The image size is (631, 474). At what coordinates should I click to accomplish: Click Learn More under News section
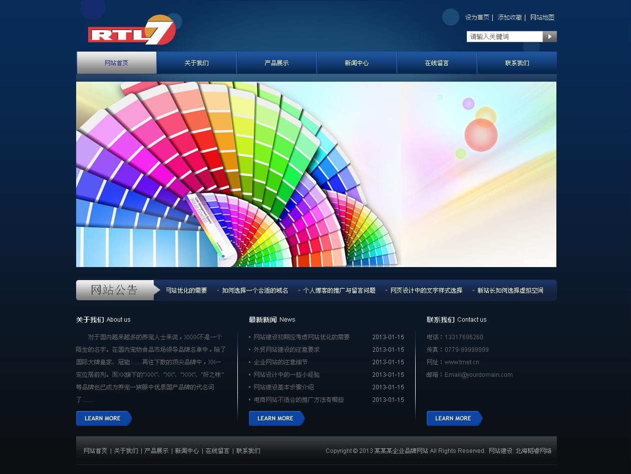click(x=276, y=418)
